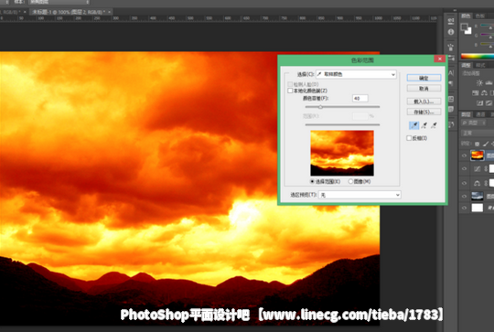Select the plain eyedropper sample tool
This screenshot has height=332, width=494.
(x=414, y=125)
